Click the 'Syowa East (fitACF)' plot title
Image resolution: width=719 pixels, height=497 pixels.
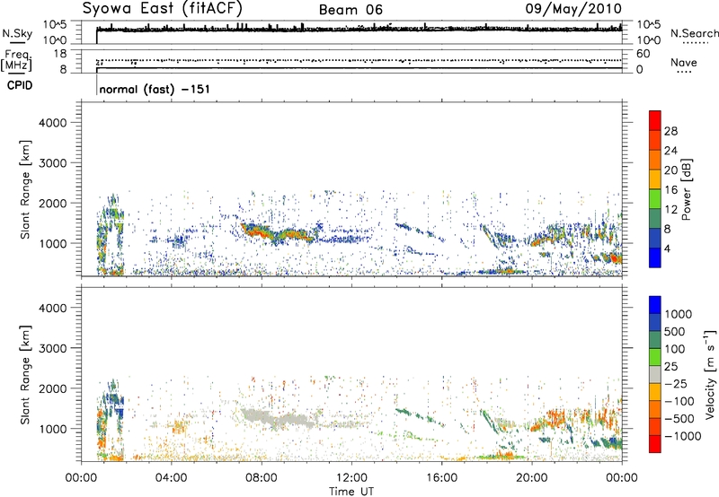click(x=163, y=9)
